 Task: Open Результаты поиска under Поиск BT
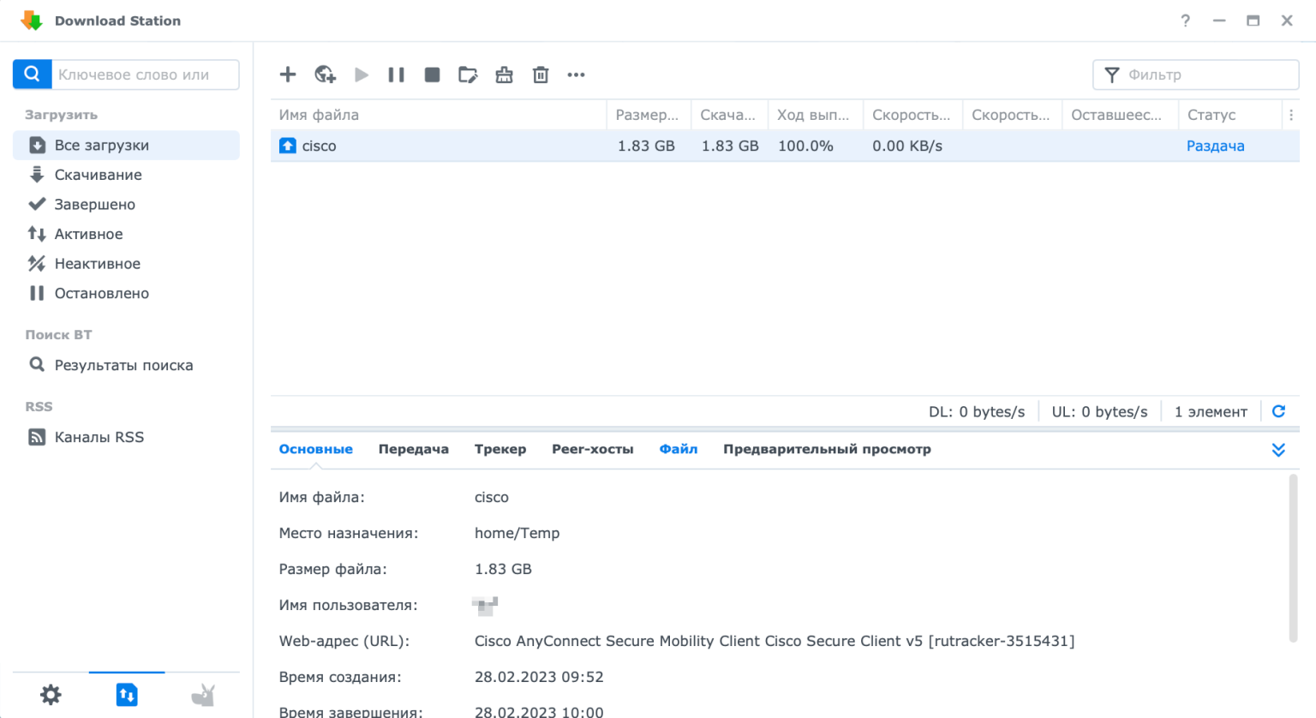coord(126,365)
